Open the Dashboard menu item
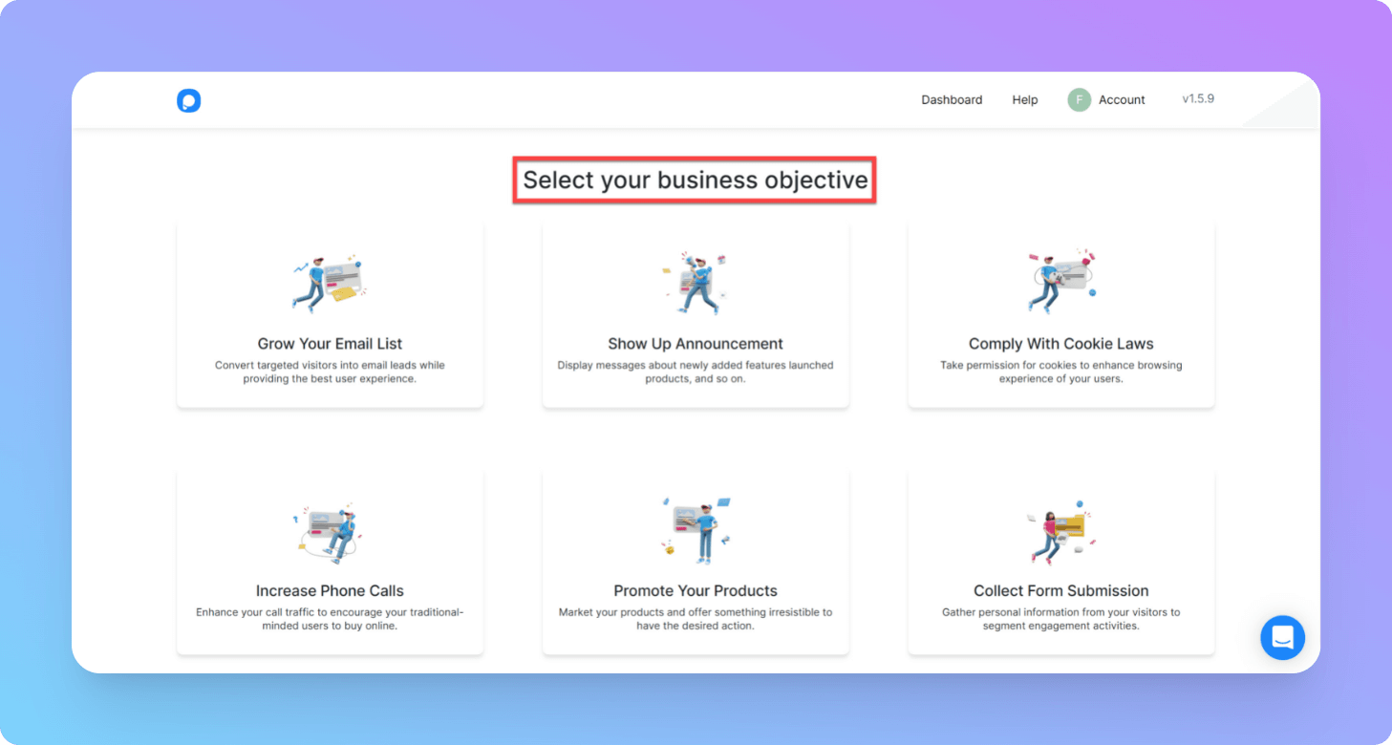 [952, 99]
